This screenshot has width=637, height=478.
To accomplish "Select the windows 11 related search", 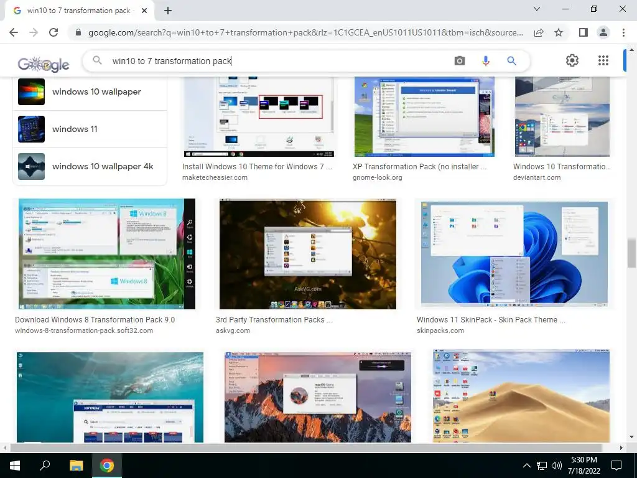I will point(90,129).
